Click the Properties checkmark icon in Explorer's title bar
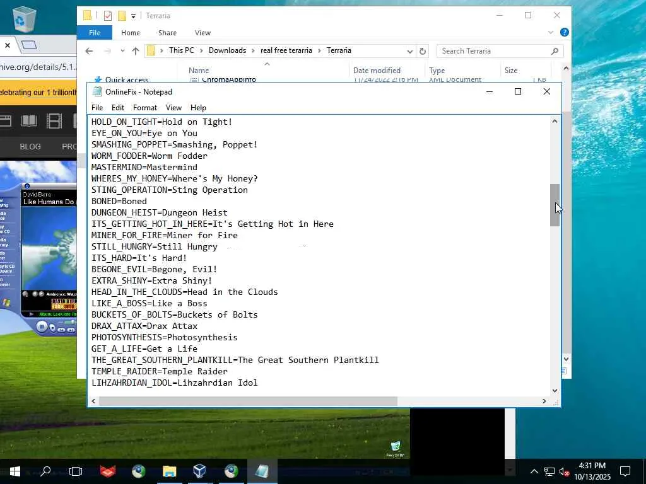Screen dimensions: 646x484 pyautogui.click(x=107, y=16)
